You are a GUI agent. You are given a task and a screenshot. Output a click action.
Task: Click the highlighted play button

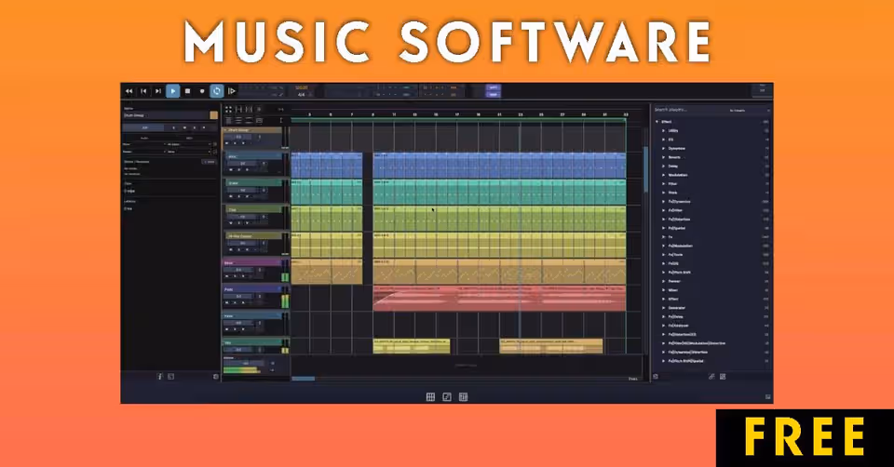point(173,91)
